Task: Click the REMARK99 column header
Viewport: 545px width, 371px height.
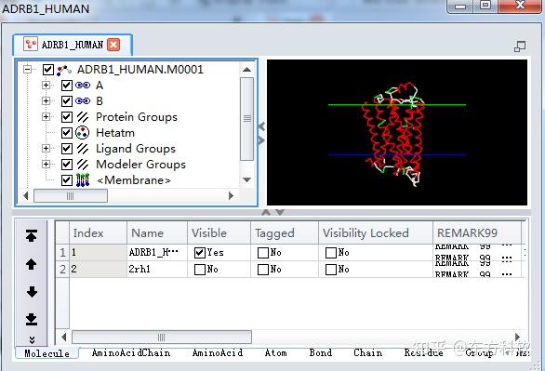Action: tap(477, 233)
